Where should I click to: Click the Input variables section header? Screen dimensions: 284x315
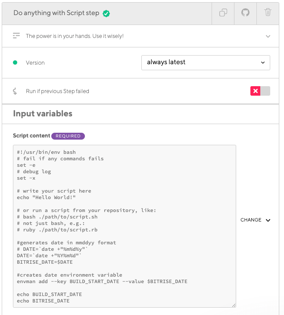click(43, 113)
